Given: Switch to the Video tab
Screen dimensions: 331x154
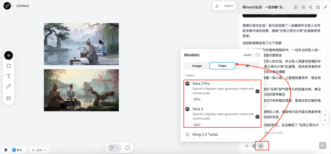Looking at the screenshot, I should tap(222, 66).
